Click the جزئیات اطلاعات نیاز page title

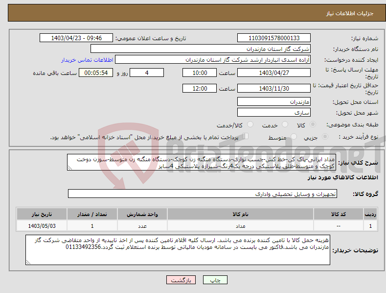point(350,13)
